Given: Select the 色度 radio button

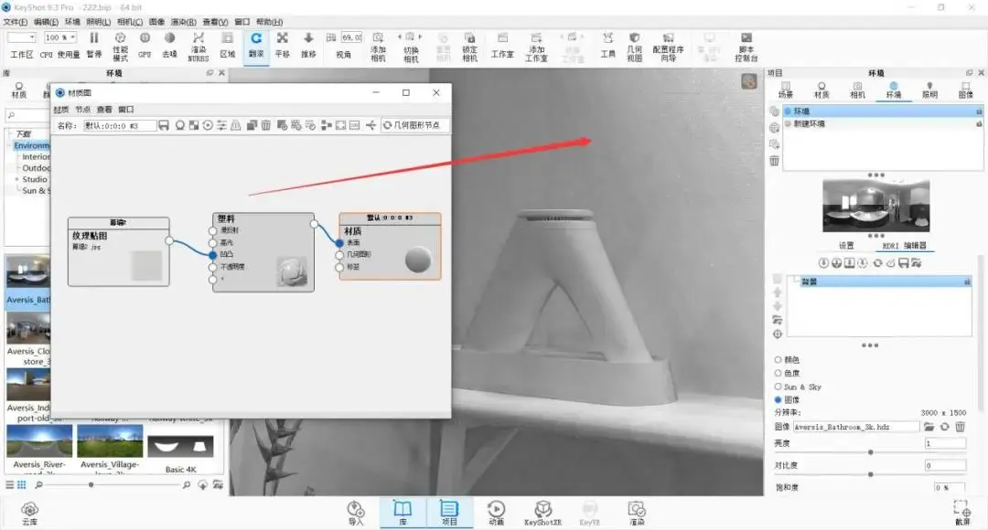Looking at the screenshot, I should pyautogui.click(x=779, y=373).
